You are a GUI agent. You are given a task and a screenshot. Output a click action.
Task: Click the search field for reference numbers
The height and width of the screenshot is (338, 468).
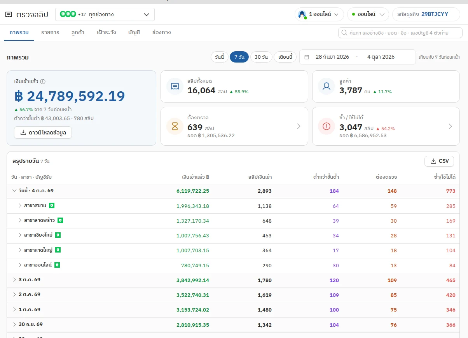pos(400,33)
